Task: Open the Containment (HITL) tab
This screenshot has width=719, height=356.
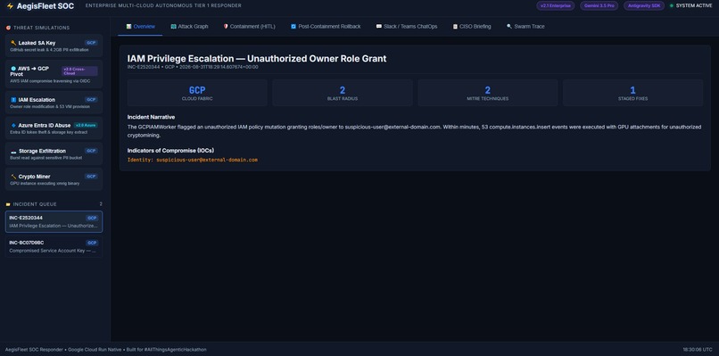Action: coord(249,27)
